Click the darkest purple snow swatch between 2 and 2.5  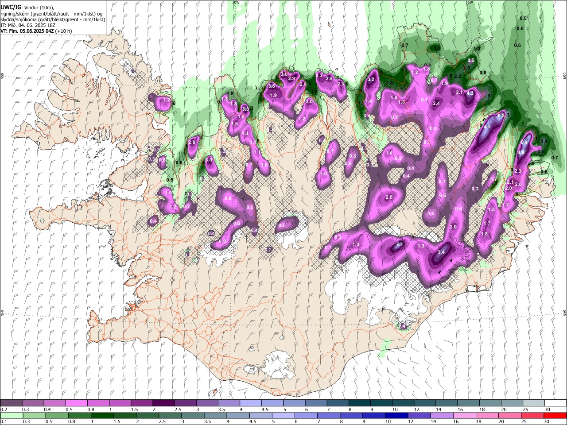tap(163, 403)
